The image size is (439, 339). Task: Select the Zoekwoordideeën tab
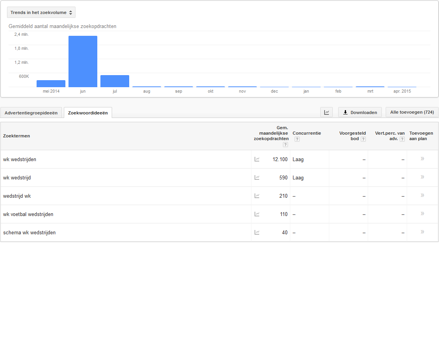click(x=88, y=113)
